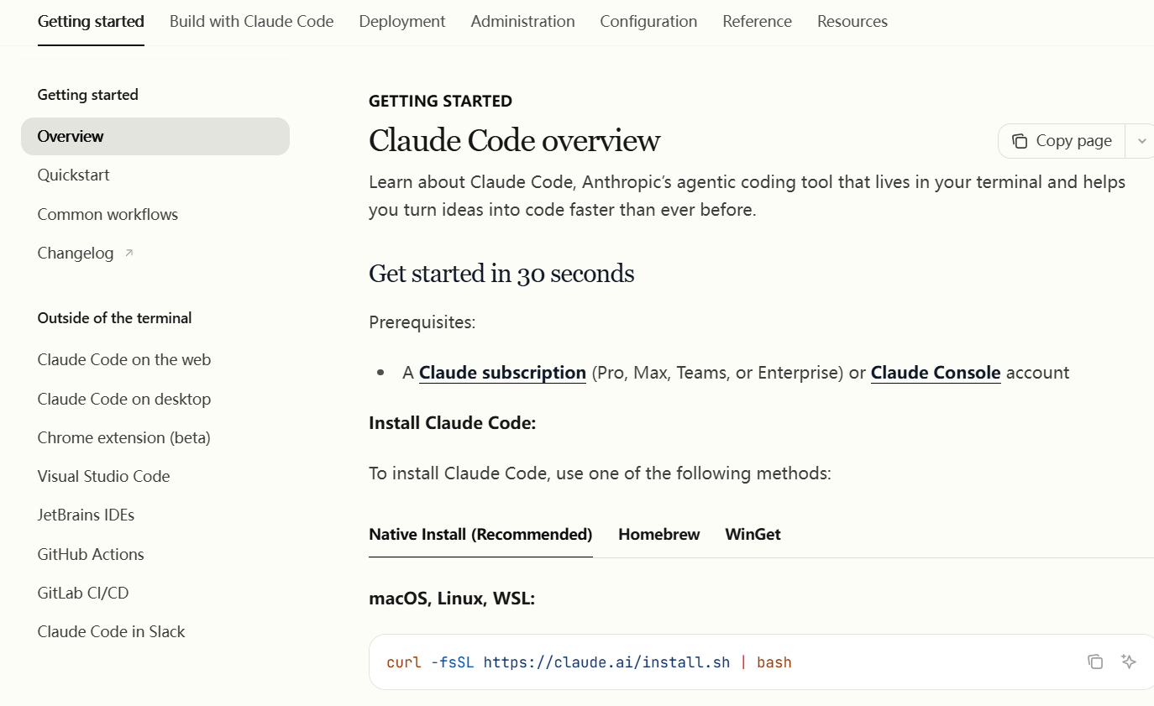Select the WinGet install tab
The image size is (1154, 706).
753,534
